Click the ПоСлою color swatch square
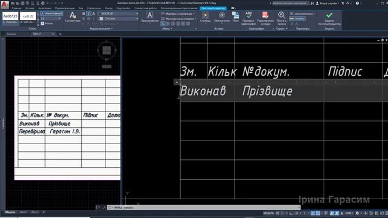This screenshot has height=218, width=388. point(101,19)
